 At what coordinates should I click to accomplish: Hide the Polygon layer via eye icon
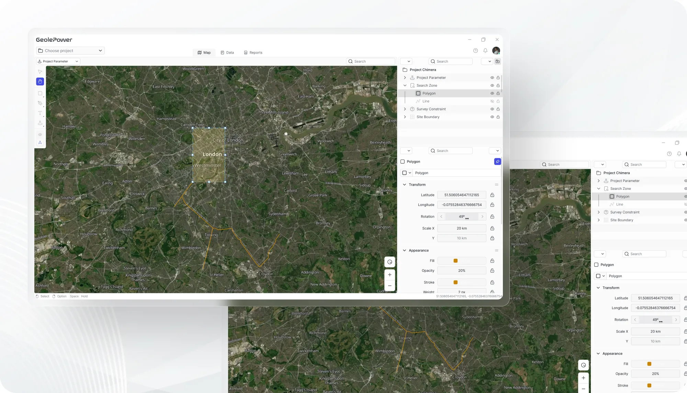coord(492,94)
